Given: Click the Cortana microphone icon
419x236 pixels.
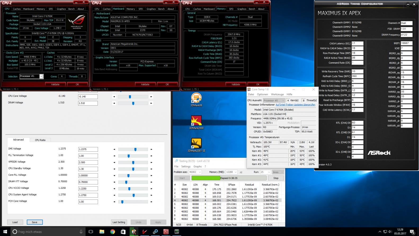Looking at the screenshot, I should (x=81, y=231).
